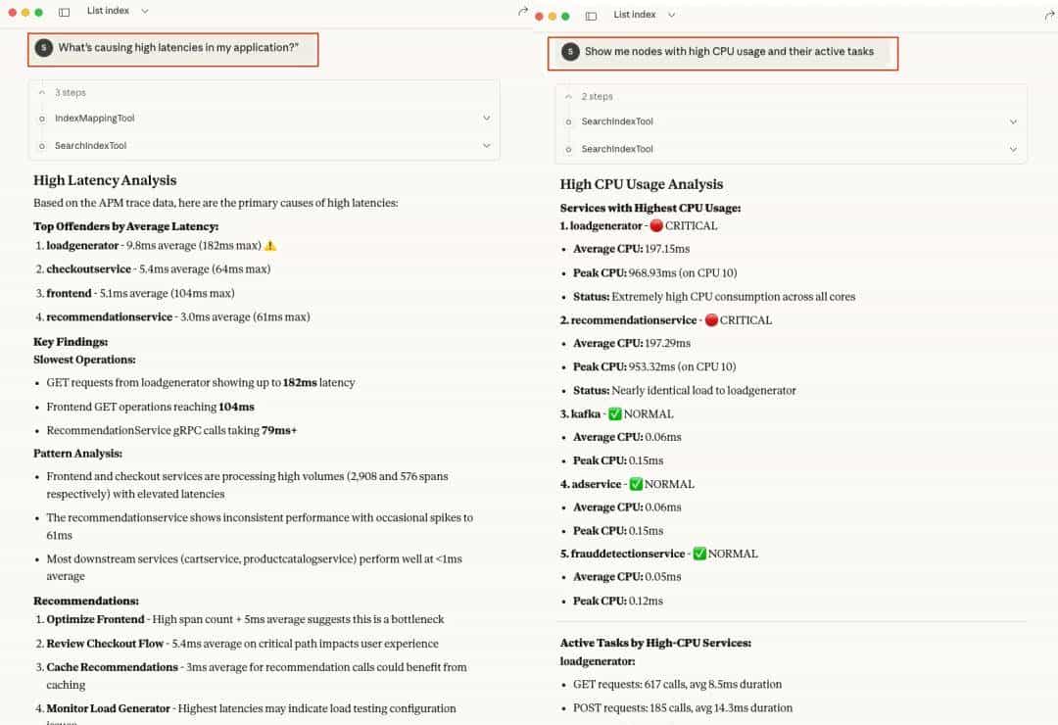This screenshot has height=725, width=1058.
Task: Select the SearchIndexTool label under 3 steps
Action: click(90, 146)
